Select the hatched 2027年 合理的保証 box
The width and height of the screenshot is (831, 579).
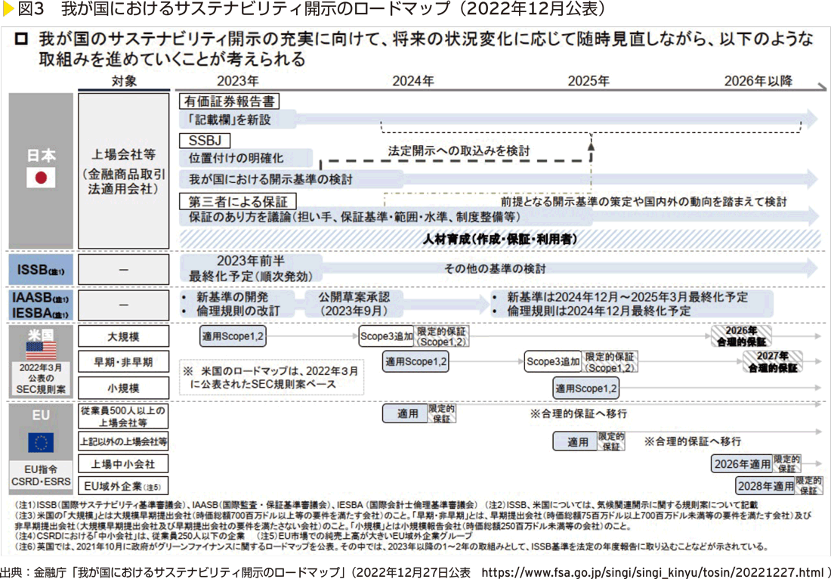click(x=772, y=361)
